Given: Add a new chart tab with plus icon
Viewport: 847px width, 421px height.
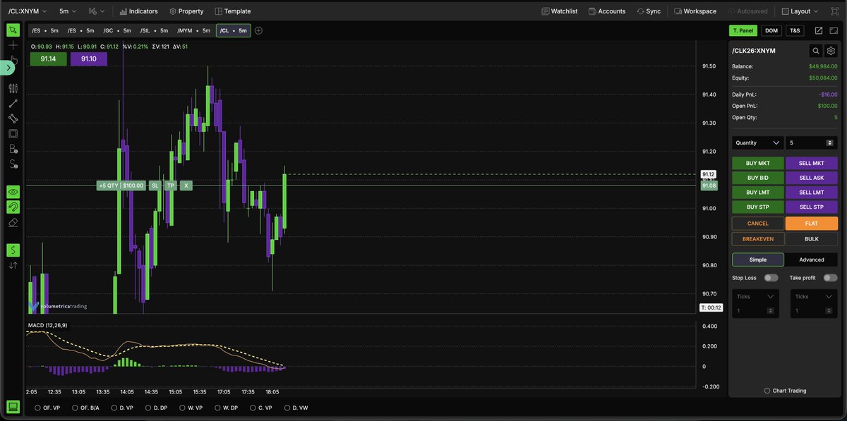Looking at the screenshot, I should tap(258, 30).
